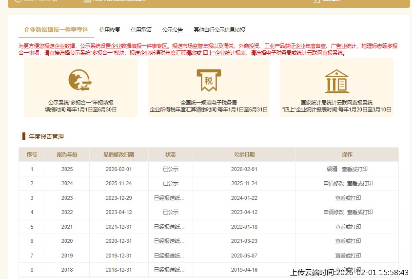Open the 公示公告 tab
Viewport: 412px width, 279px height.
coord(173,30)
